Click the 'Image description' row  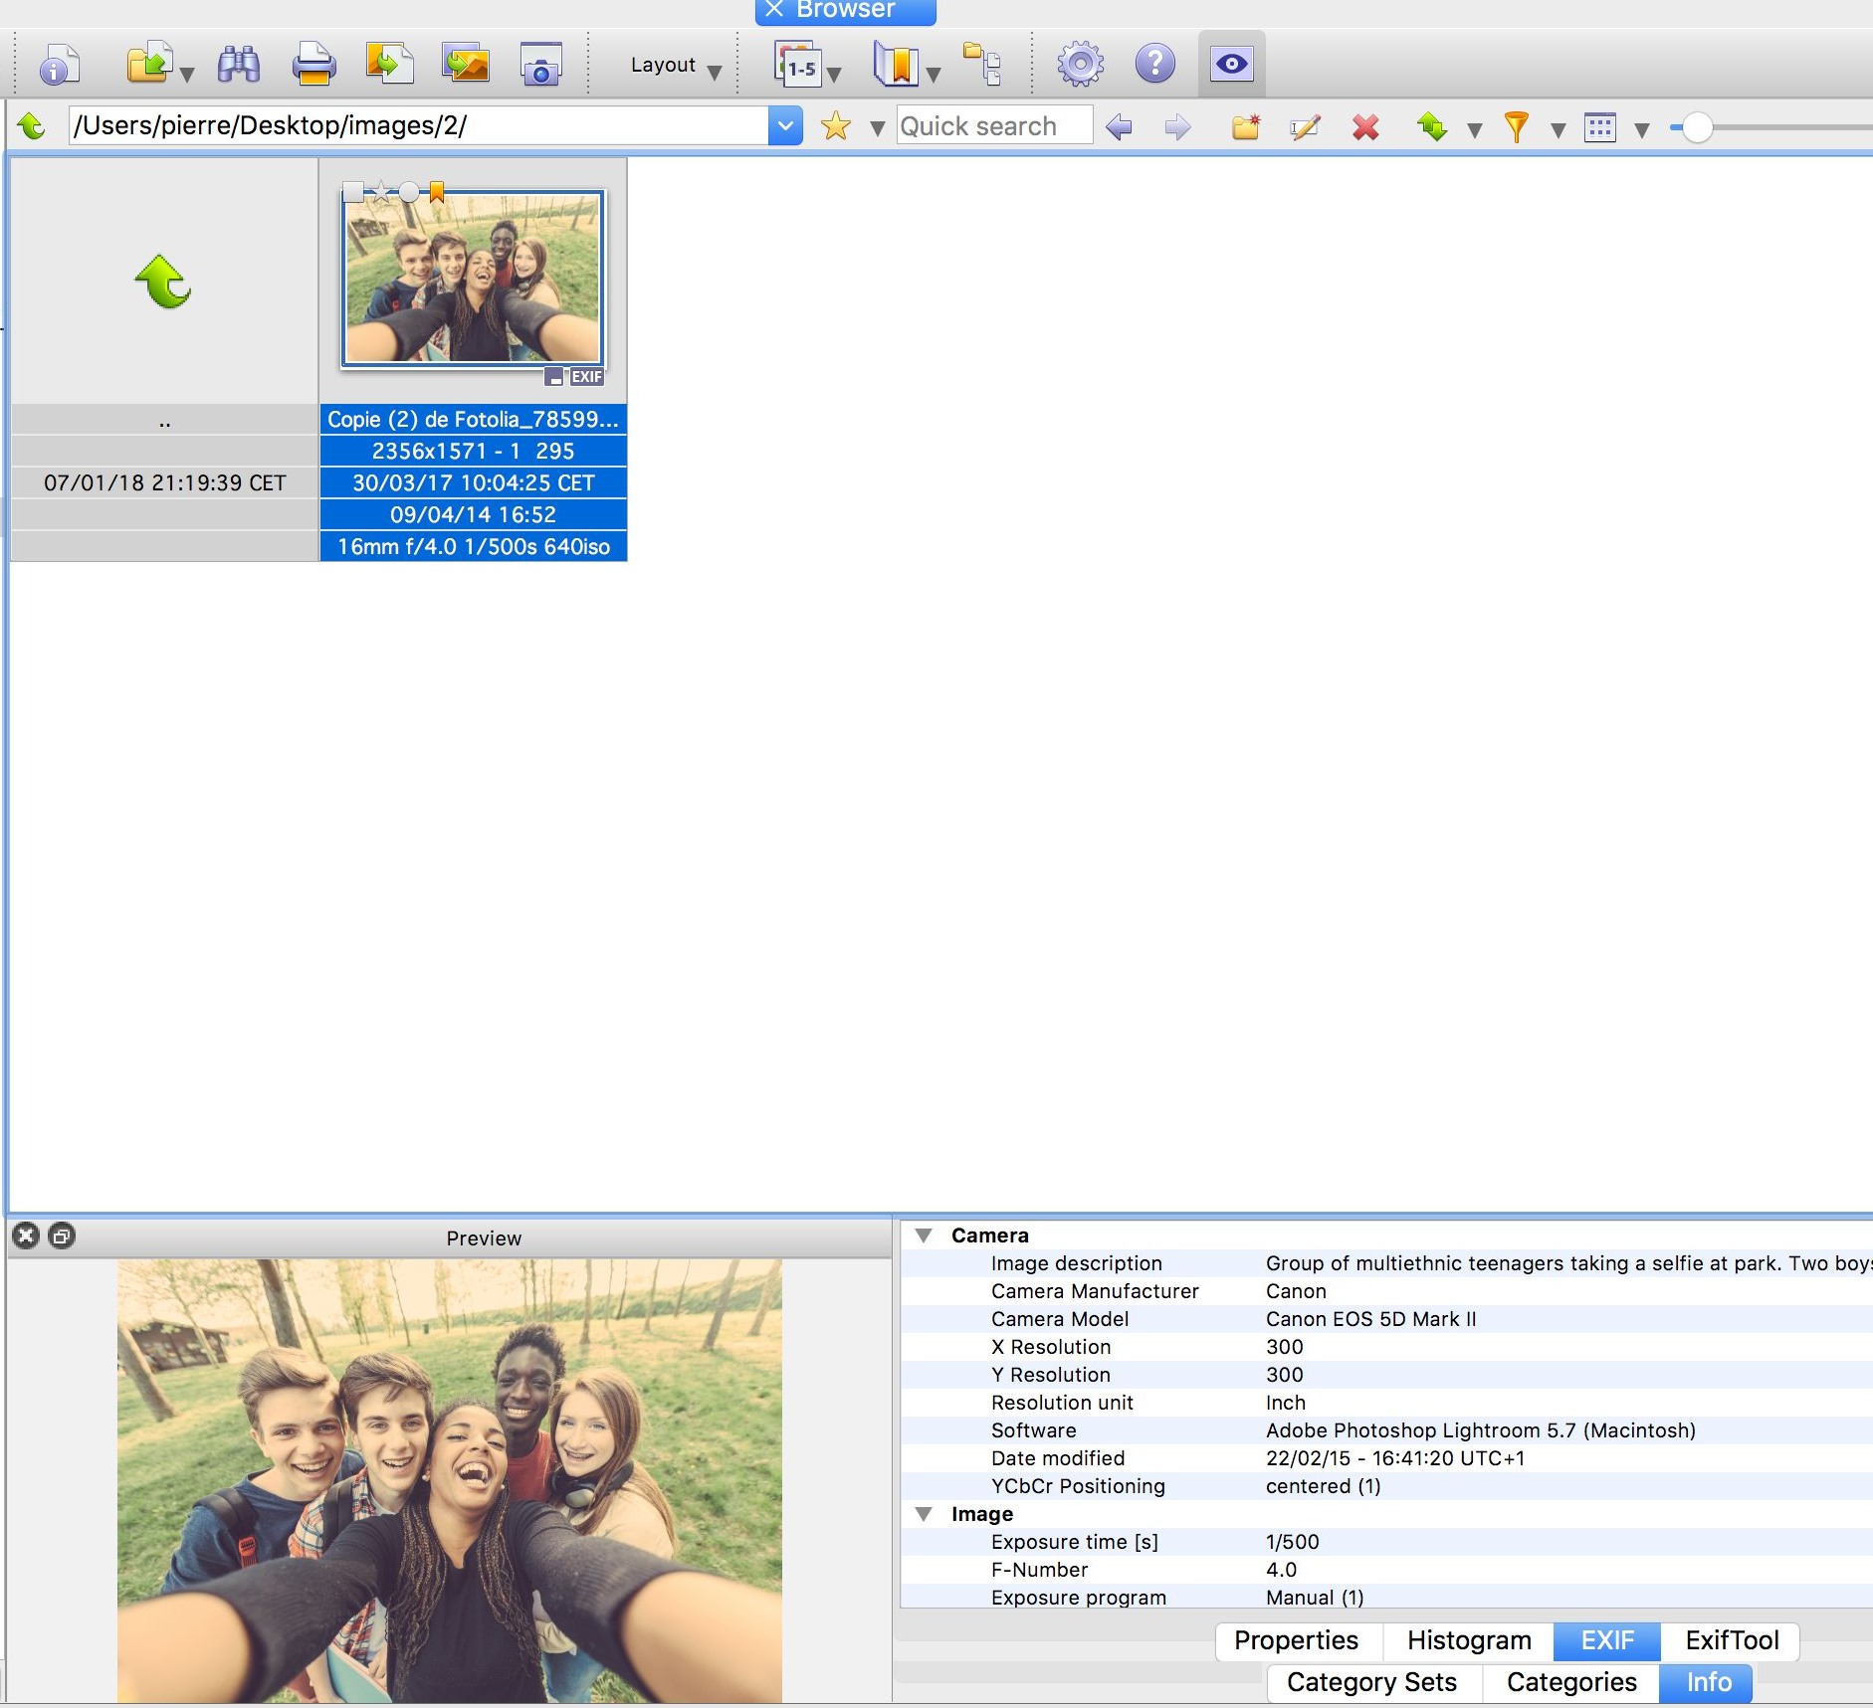point(1386,1263)
